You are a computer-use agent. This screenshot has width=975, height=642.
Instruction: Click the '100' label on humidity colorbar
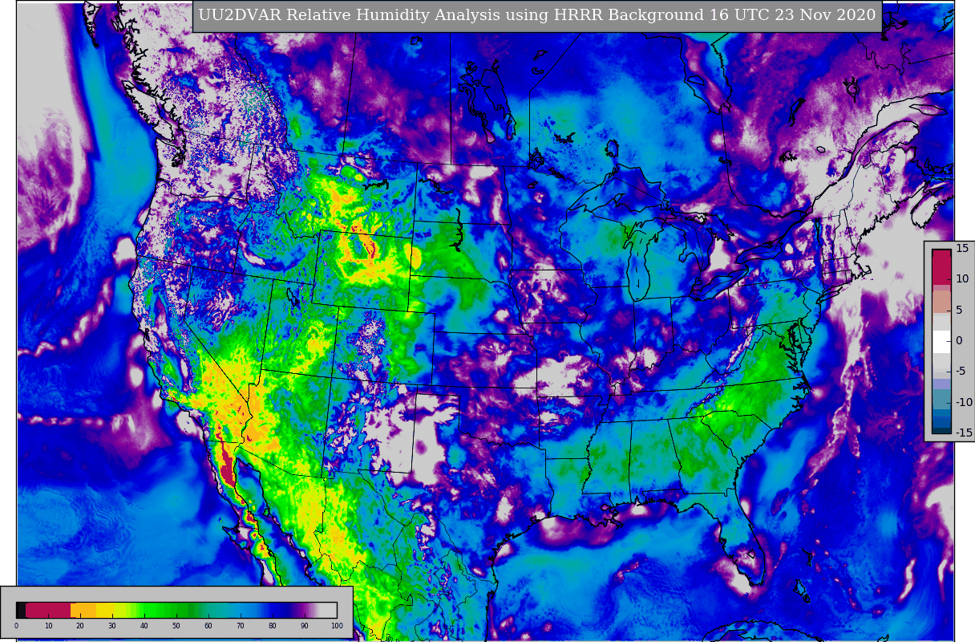pyautogui.click(x=337, y=626)
